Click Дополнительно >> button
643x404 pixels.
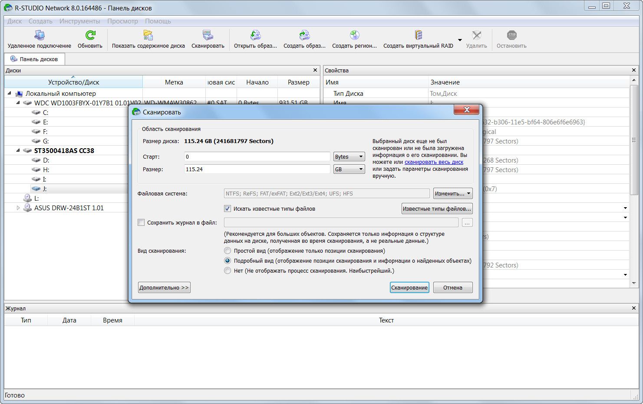click(164, 287)
